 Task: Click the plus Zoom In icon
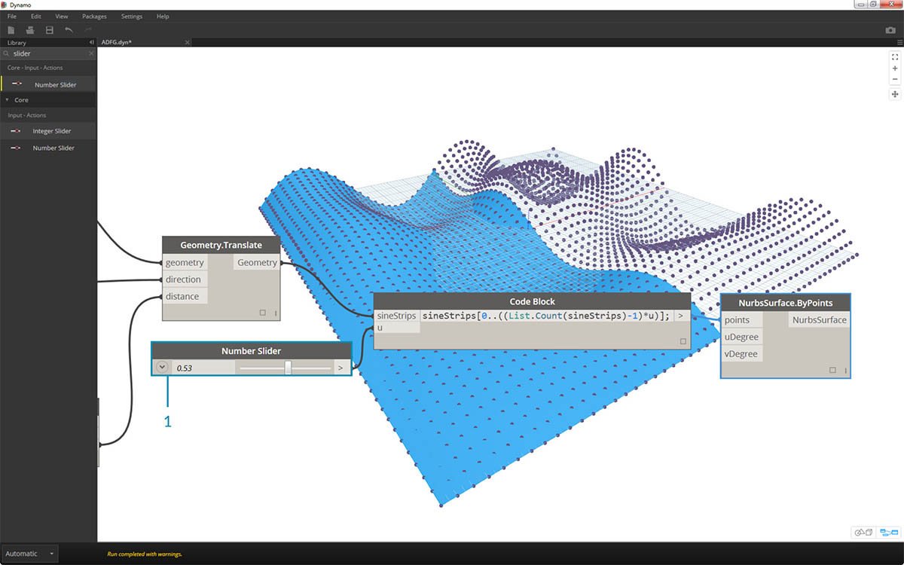click(x=895, y=69)
